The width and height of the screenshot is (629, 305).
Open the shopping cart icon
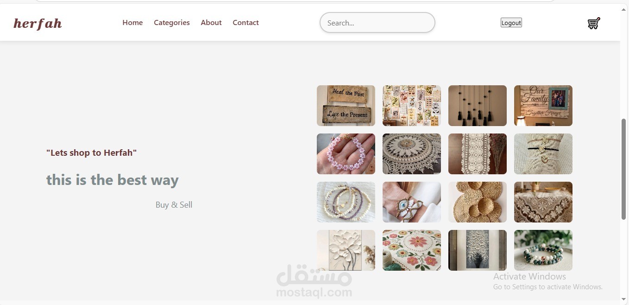pos(594,23)
